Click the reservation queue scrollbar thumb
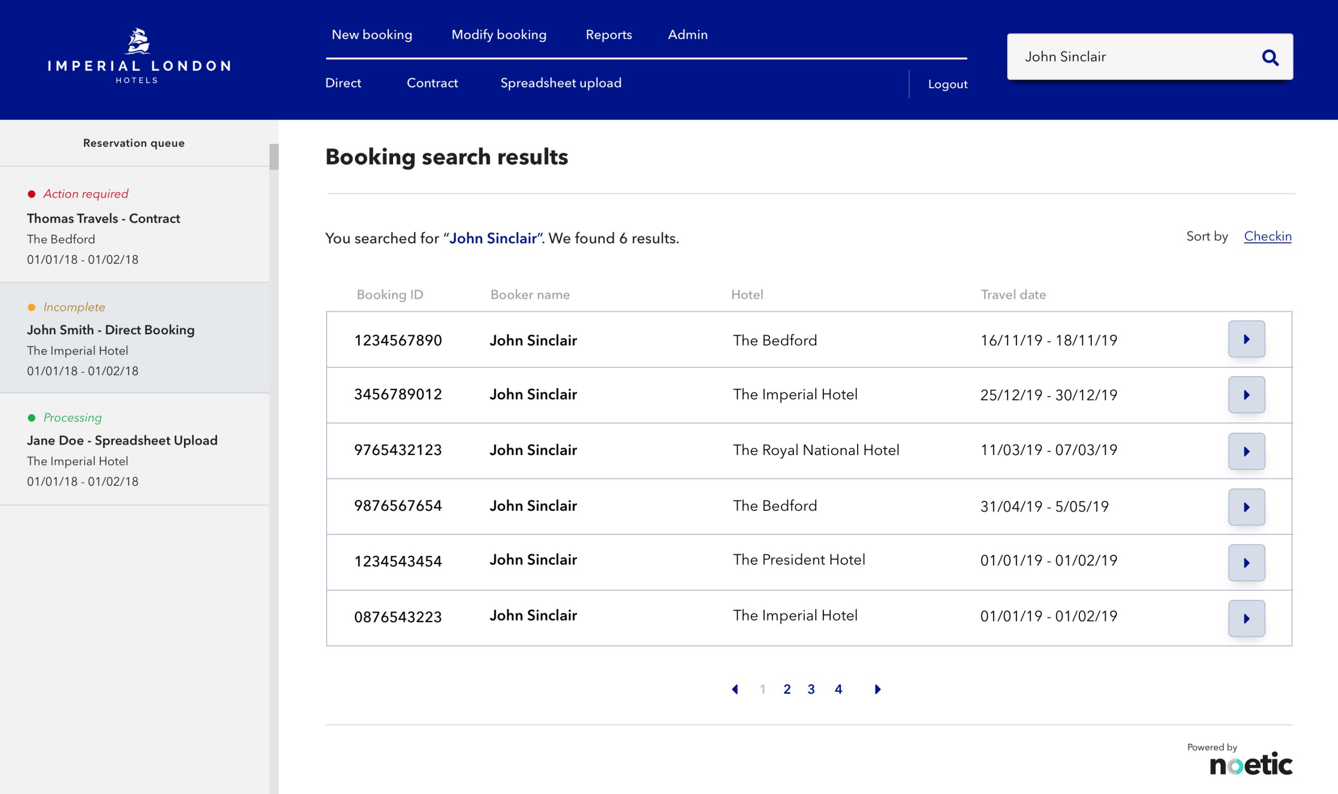 click(273, 157)
